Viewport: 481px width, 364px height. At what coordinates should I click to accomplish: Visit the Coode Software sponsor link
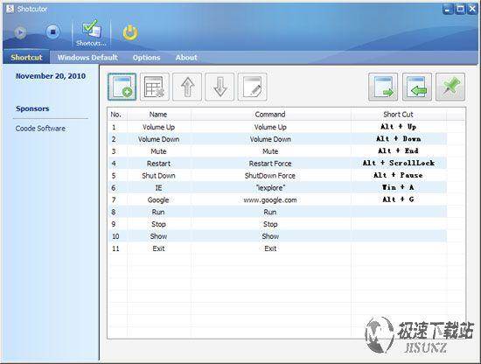40,129
